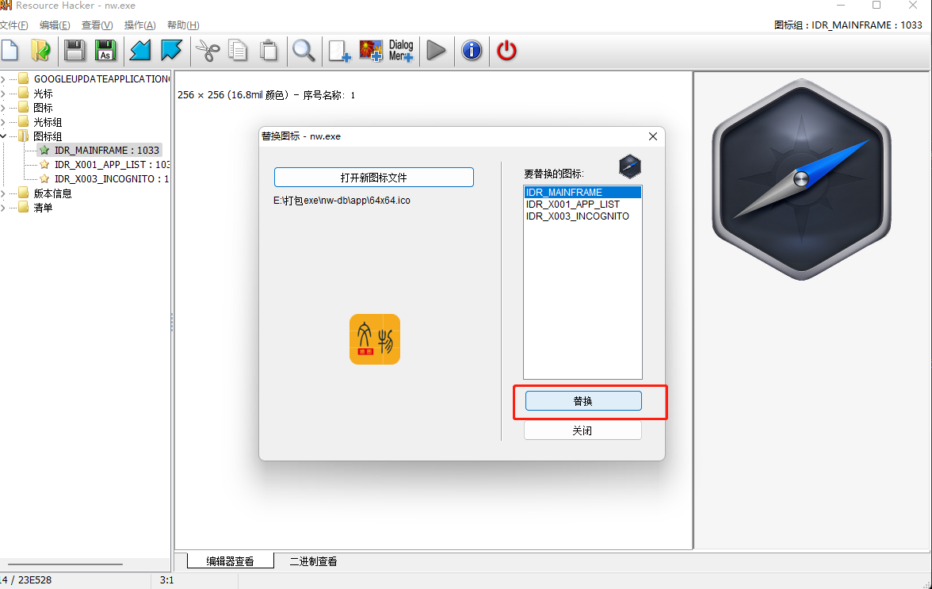Expand the 光标 tree node

click(3, 94)
